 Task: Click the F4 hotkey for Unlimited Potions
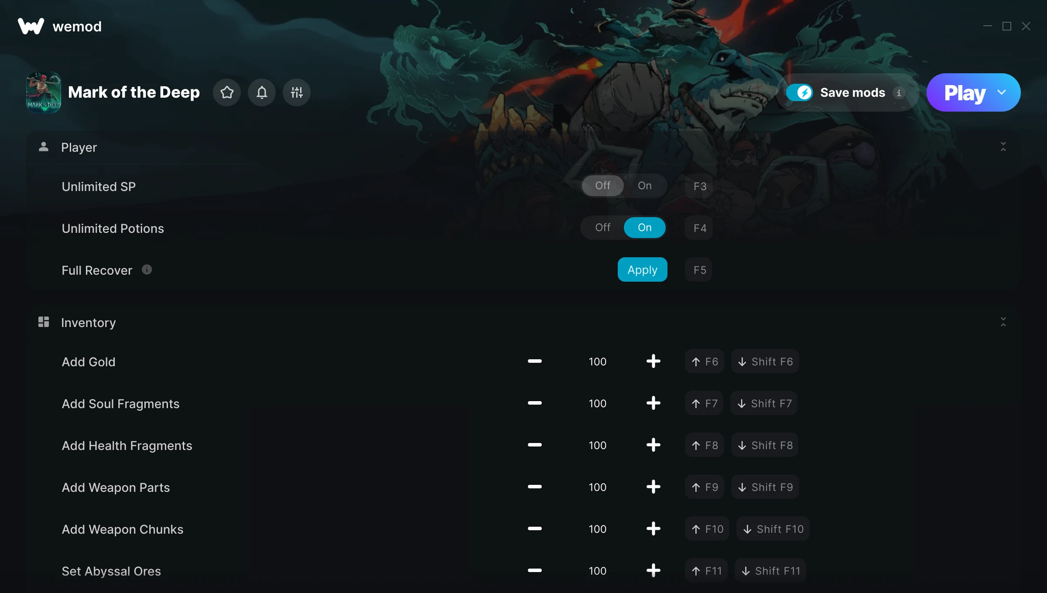[x=699, y=228]
